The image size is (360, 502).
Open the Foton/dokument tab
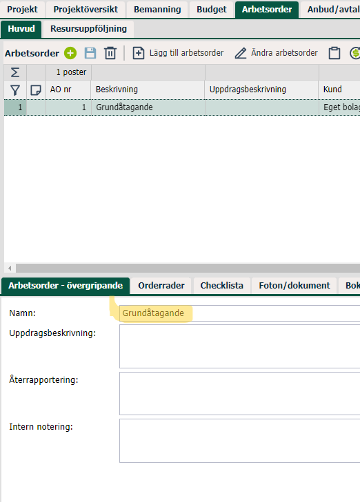click(294, 286)
